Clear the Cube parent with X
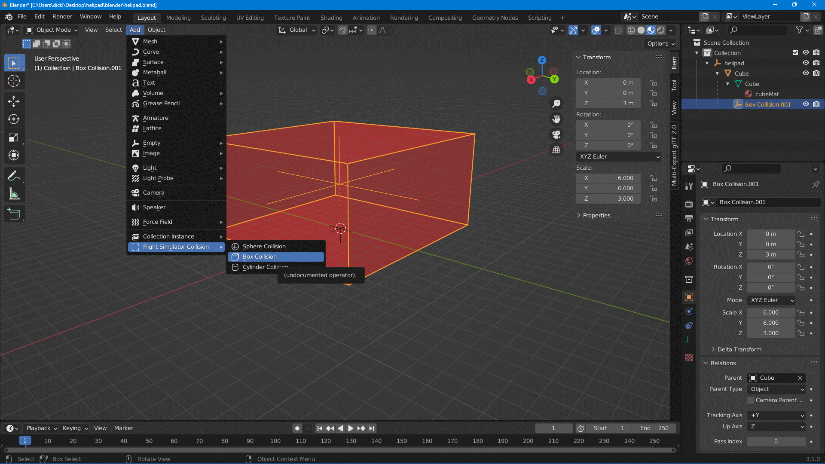 tap(800, 378)
